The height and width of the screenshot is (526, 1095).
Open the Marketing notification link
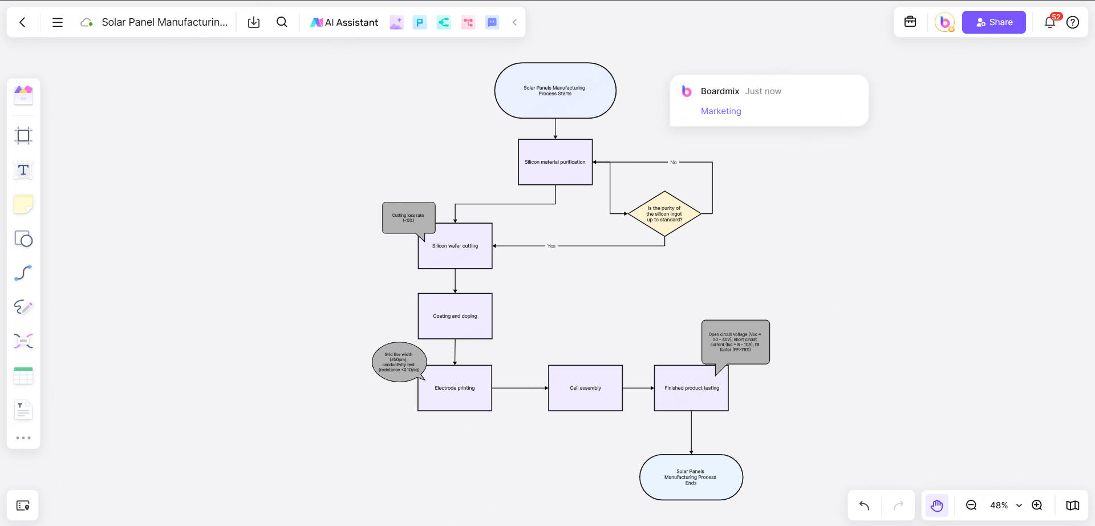coord(721,111)
